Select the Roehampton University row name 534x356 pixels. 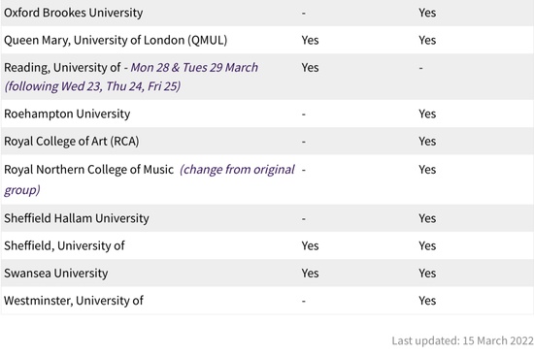tap(67, 113)
